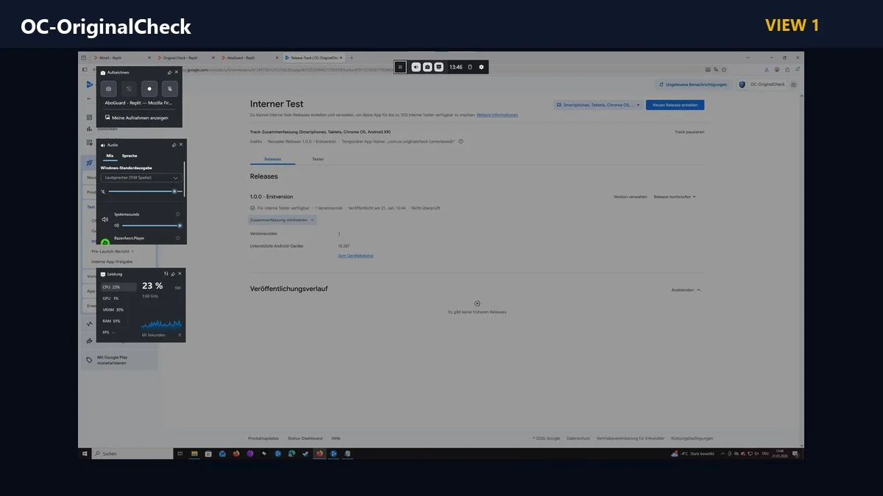Select the VRAM 30% row
This screenshot has width=883, height=496.
coord(118,309)
